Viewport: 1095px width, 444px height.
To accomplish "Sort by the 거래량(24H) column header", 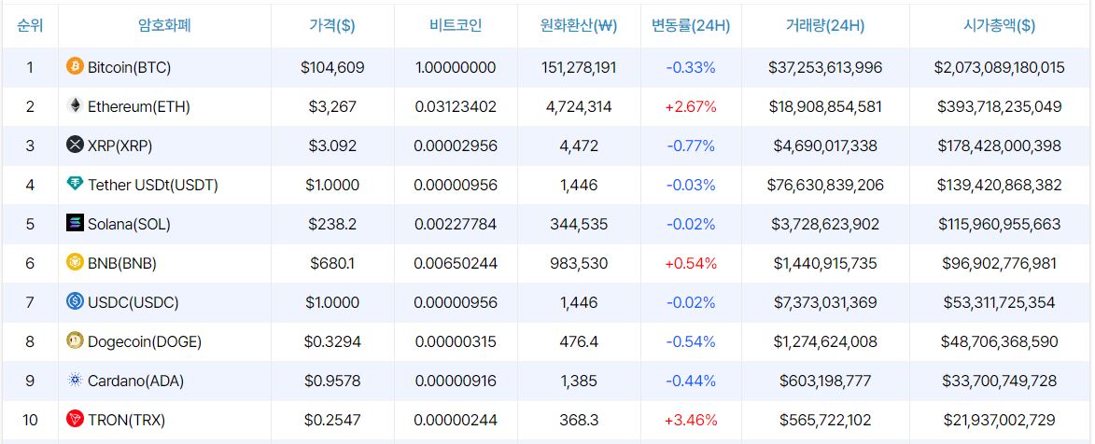I will coord(825,26).
